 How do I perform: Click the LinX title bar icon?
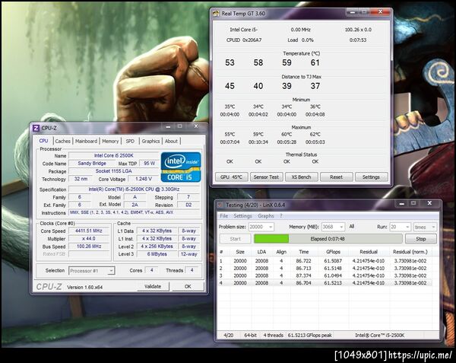(x=220, y=205)
